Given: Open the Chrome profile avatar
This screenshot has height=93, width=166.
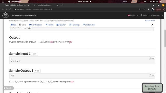Looking at the screenshot, I should [152, 10].
